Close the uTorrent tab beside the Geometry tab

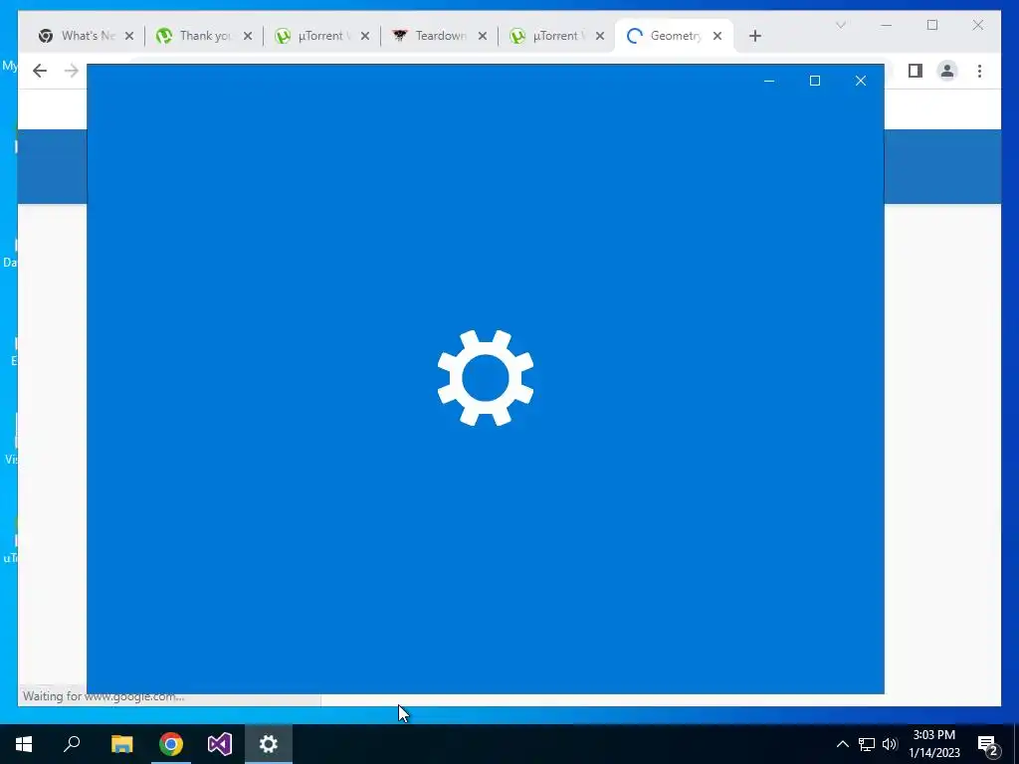(600, 36)
